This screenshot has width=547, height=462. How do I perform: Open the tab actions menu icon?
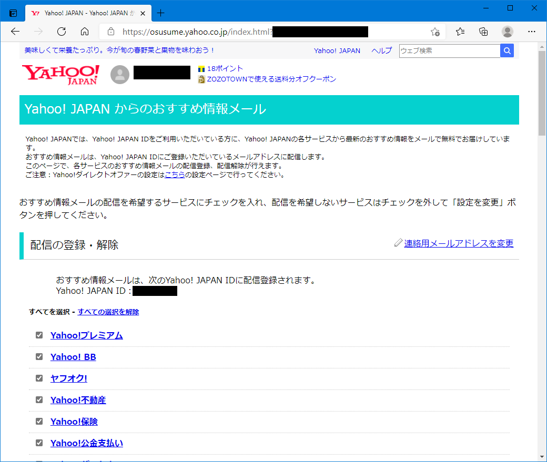tap(13, 13)
